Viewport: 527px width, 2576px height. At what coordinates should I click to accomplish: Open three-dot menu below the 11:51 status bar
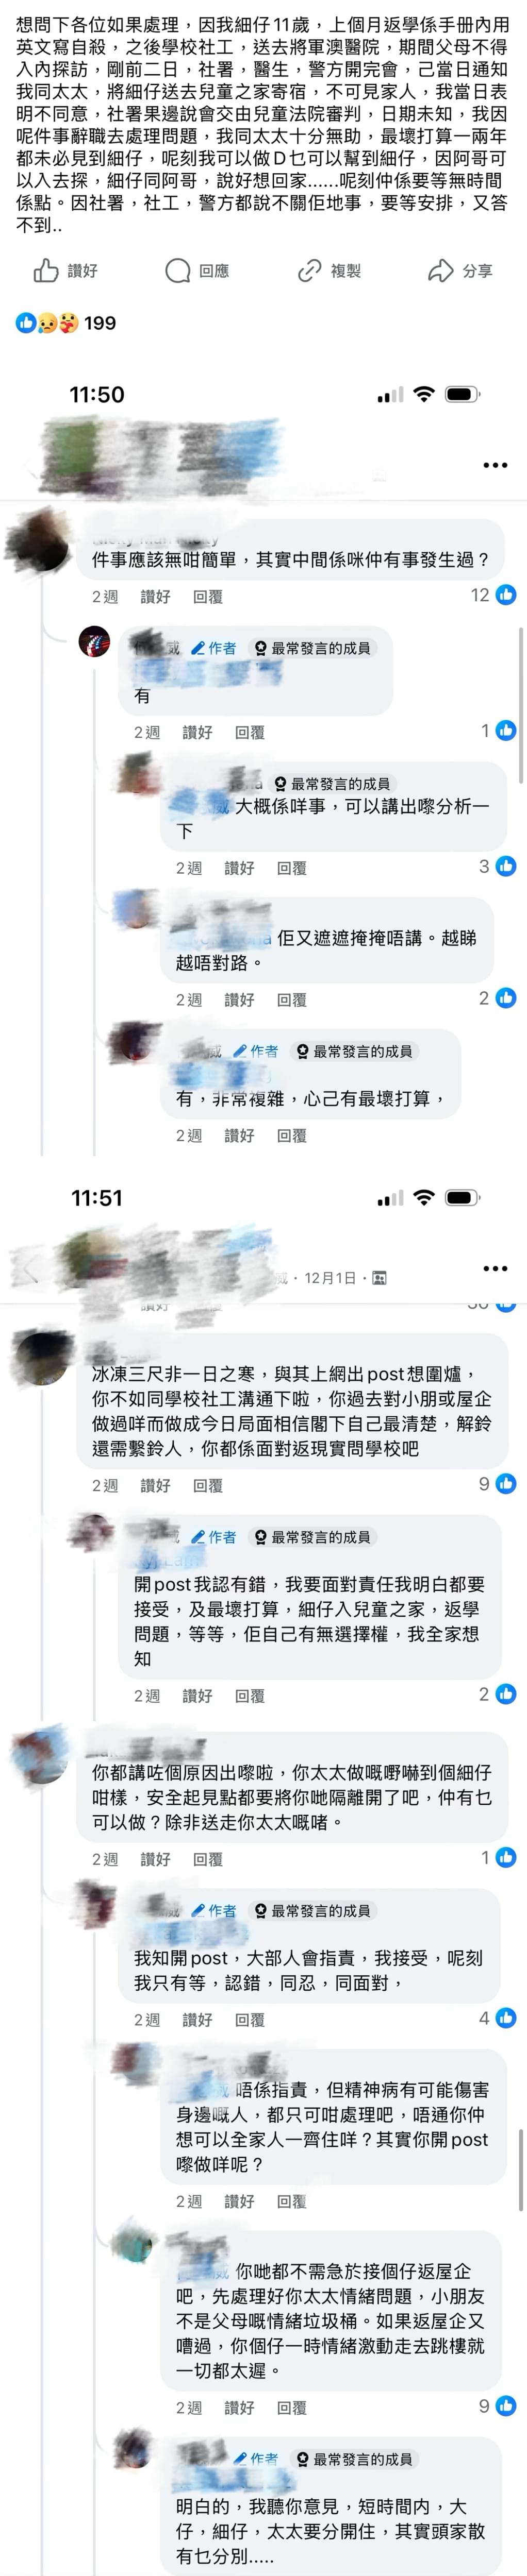point(495,1268)
